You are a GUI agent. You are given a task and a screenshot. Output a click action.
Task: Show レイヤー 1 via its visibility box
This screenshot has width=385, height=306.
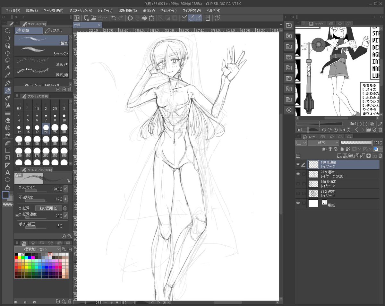pos(298,193)
